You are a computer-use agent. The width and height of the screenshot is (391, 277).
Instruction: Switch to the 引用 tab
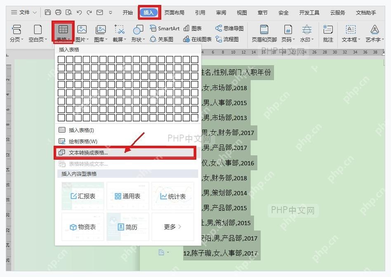[x=200, y=12]
